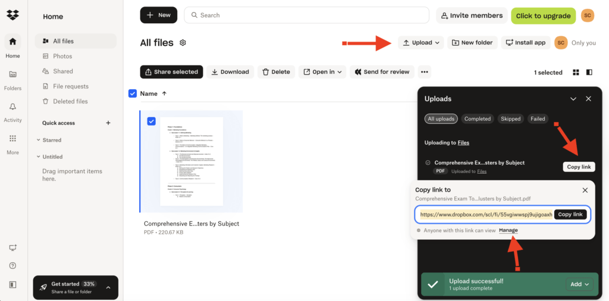Select All files in the sidebar
The image size is (609, 301).
click(76, 41)
